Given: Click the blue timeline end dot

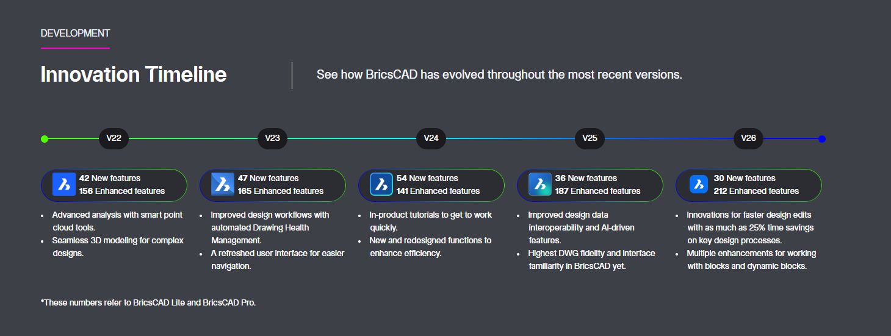Looking at the screenshot, I should coord(822,139).
